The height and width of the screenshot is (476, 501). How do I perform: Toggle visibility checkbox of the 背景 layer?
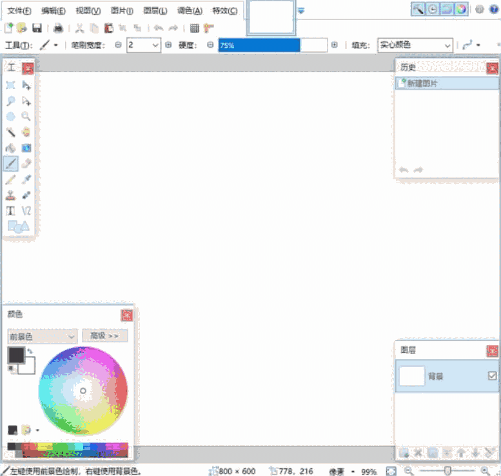(492, 375)
